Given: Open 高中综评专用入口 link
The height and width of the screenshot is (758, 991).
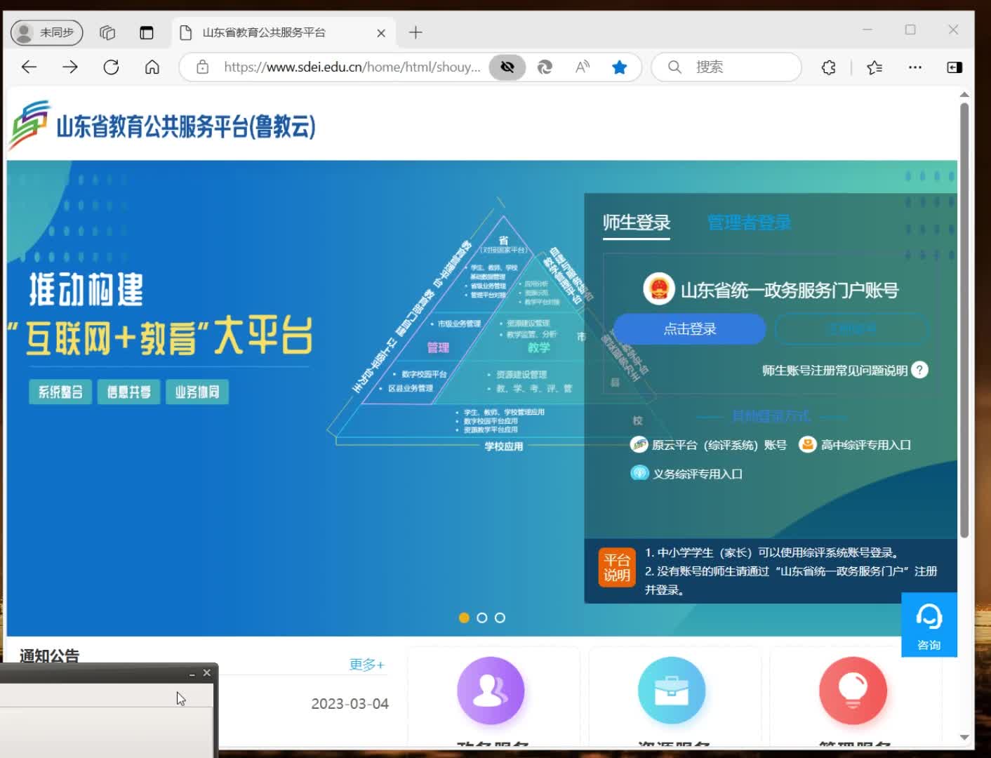Looking at the screenshot, I should 856,445.
